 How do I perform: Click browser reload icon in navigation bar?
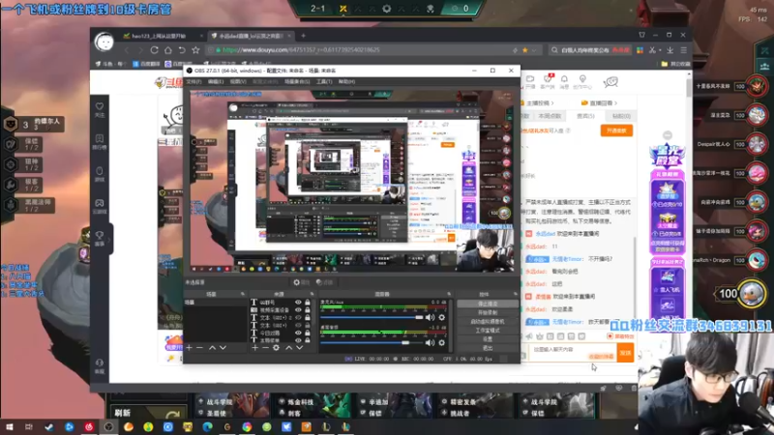coord(155,50)
